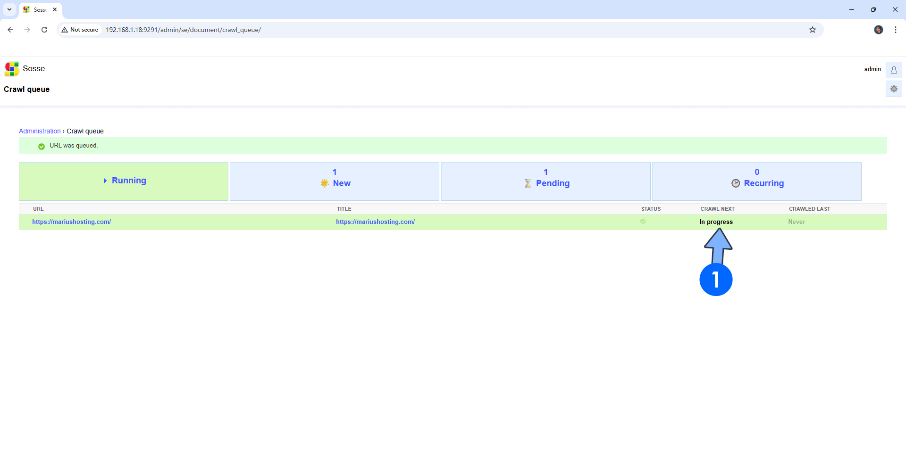906x469 pixels.
Task: Open the Administration breadcrumb link
Action: pos(40,131)
